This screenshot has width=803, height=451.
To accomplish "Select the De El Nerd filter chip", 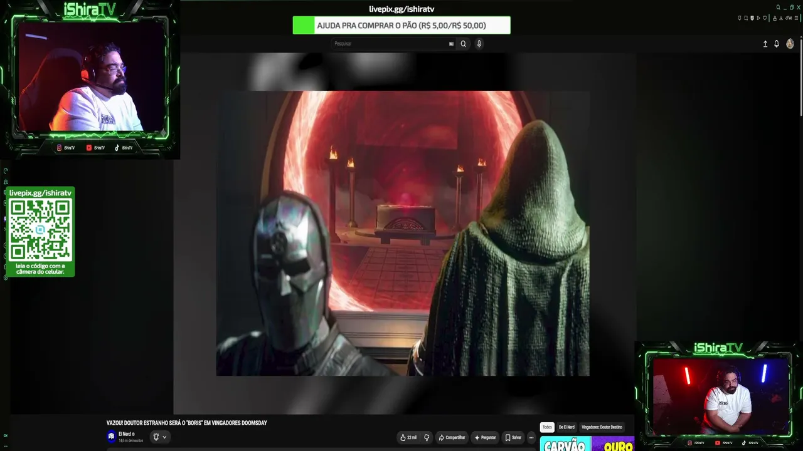I will coord(566,427).
